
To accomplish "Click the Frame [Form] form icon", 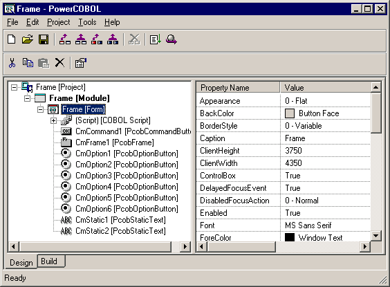I will coord(53,109).
